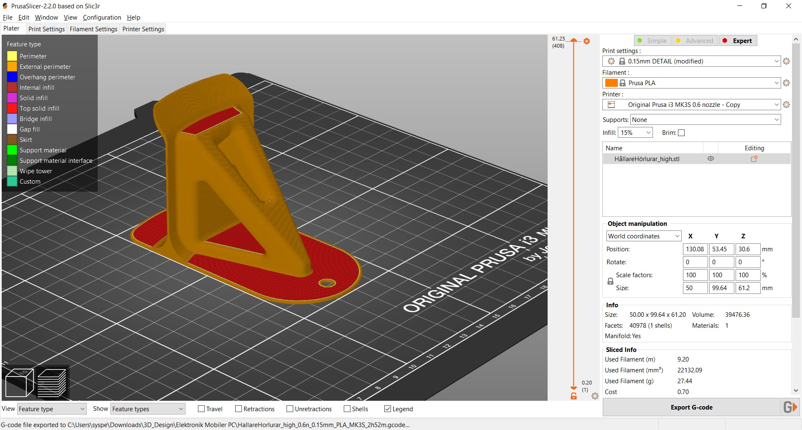The height and width of the screenshot is (430, 802).
Task: Click the Perimeter yellow legend swatch
Action: (12, 56)
